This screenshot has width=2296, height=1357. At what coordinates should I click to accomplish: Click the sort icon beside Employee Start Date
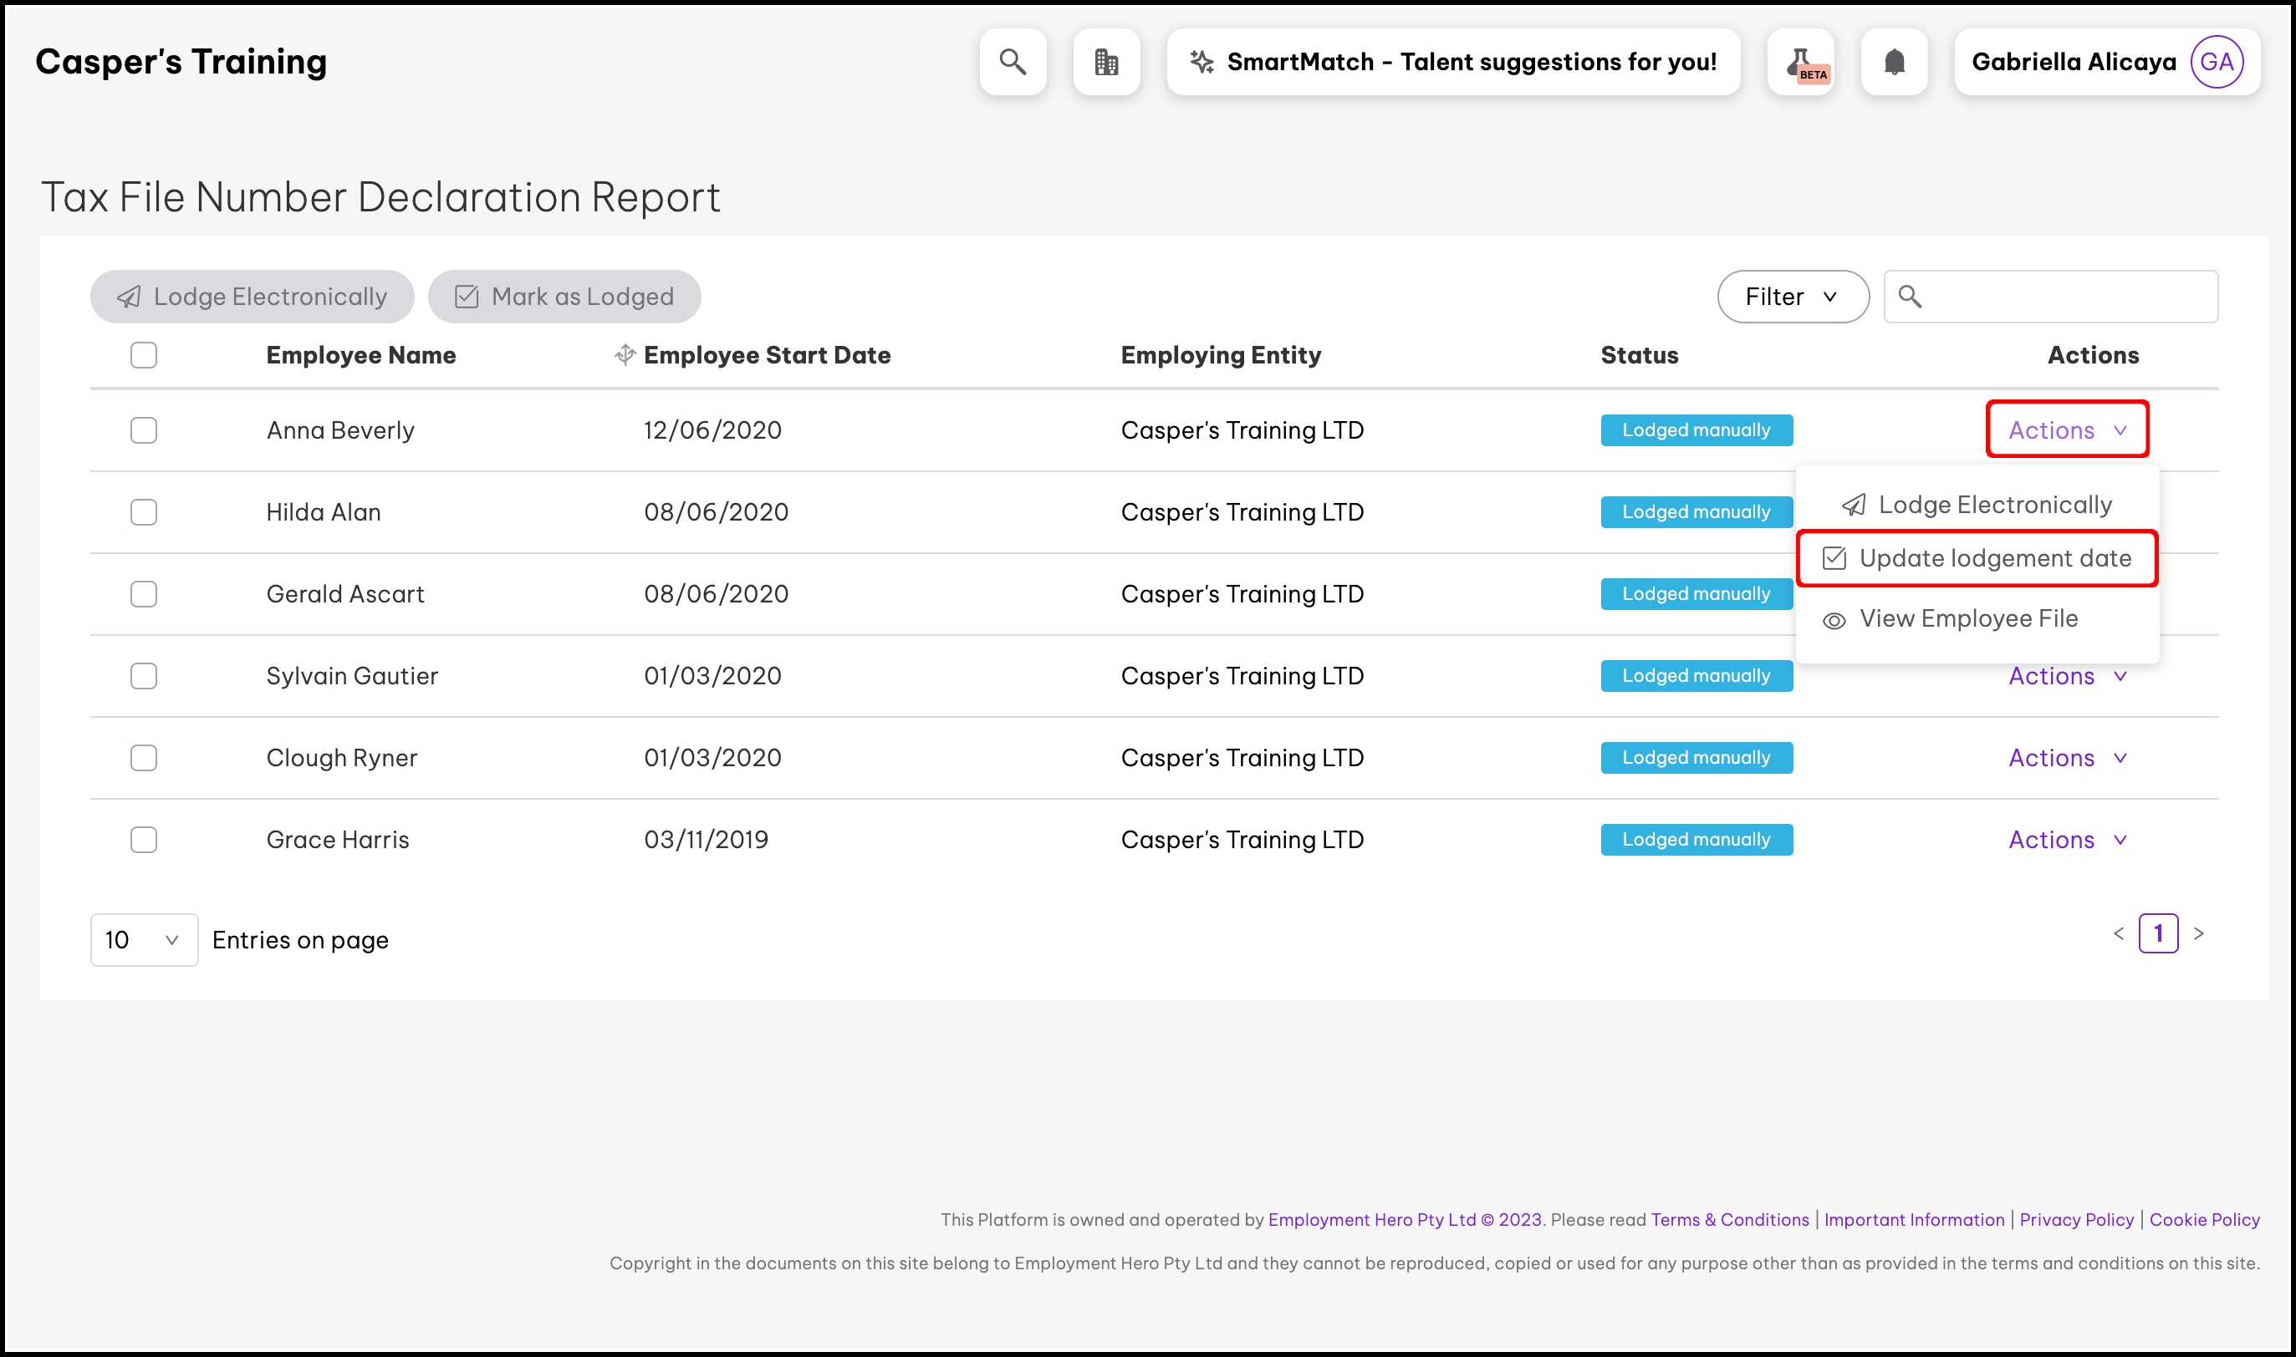pyautogui.click(x=625, y=355)
